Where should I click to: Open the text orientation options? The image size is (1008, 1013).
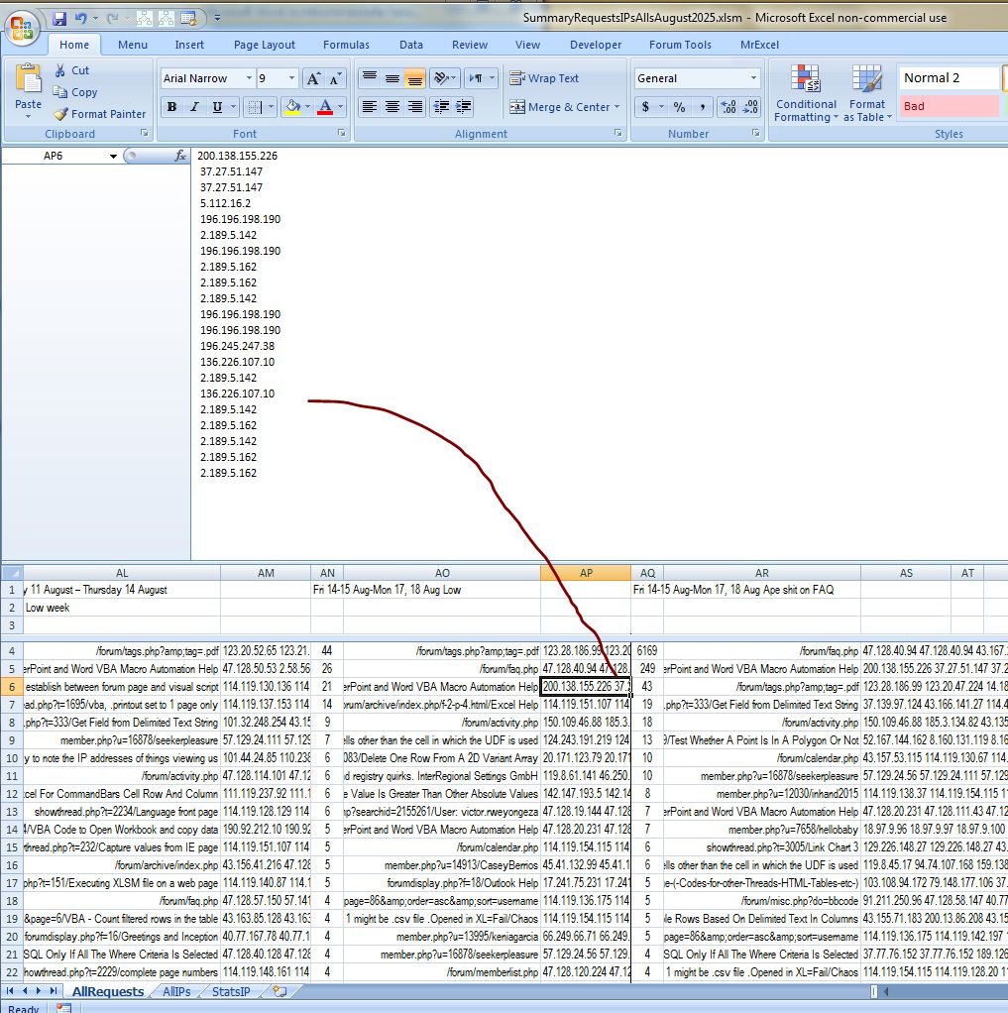pos(444,78)
